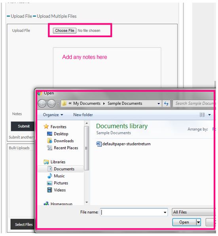The width and height of the screenshot is (218, 236).
Task: Open the address path dropdown arrow
Action: pos(159,104)
